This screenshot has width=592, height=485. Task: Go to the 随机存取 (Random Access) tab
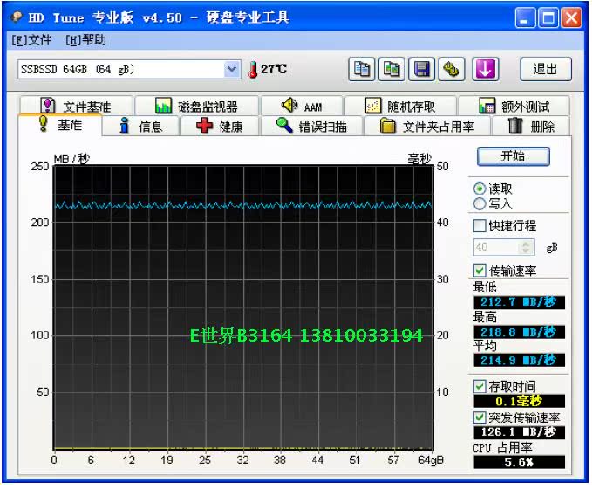pyautogui.click(x=400, y=106)
